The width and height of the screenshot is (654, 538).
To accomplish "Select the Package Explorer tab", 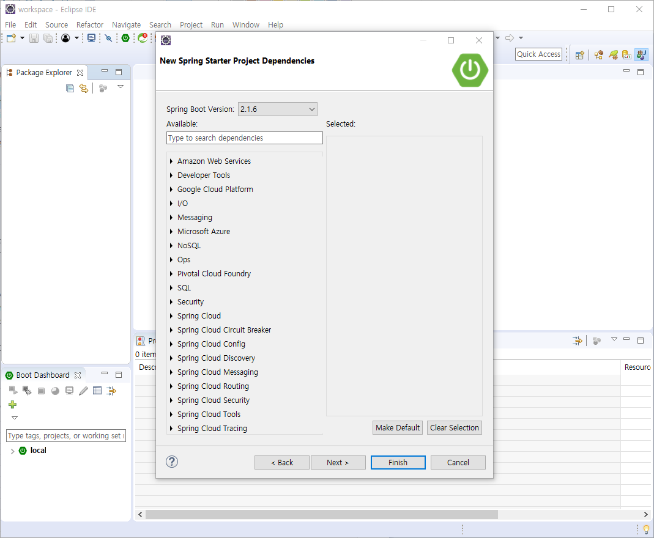I will (45, 73).
